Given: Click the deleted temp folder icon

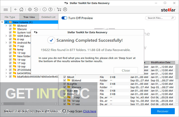Looking at the screenshot, I should coord(14,49).
